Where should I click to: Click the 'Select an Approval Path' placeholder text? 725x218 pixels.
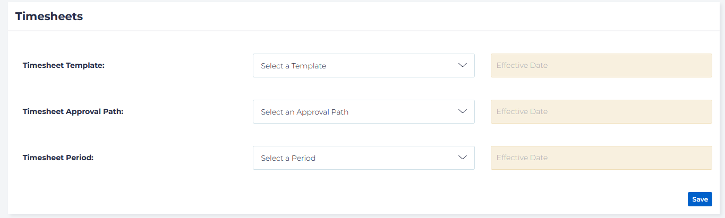point(304,112)
